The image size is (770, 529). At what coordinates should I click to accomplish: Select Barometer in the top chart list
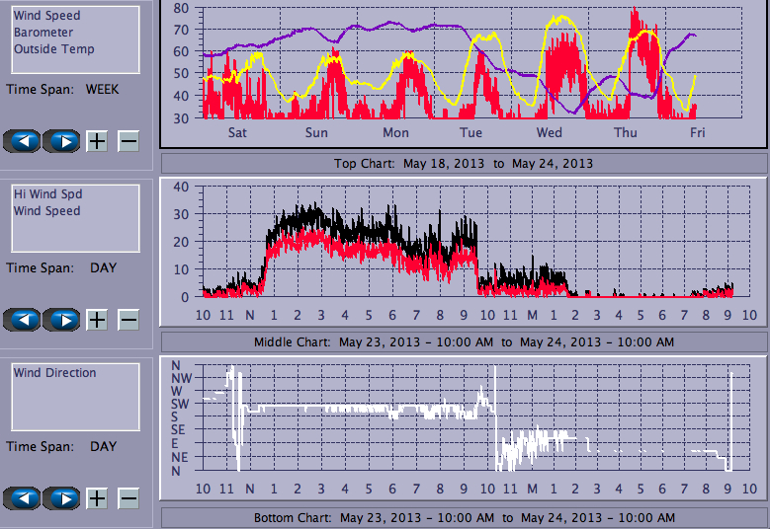(x=43, y=33)
